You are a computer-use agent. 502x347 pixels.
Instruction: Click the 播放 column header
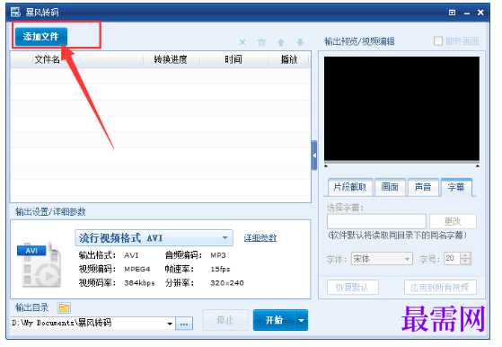289,59
